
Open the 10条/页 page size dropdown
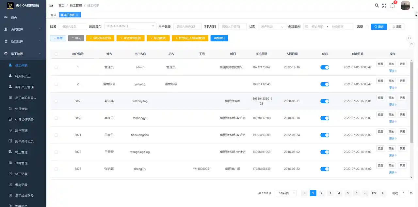pyautogui.click(x=286, y=193)
